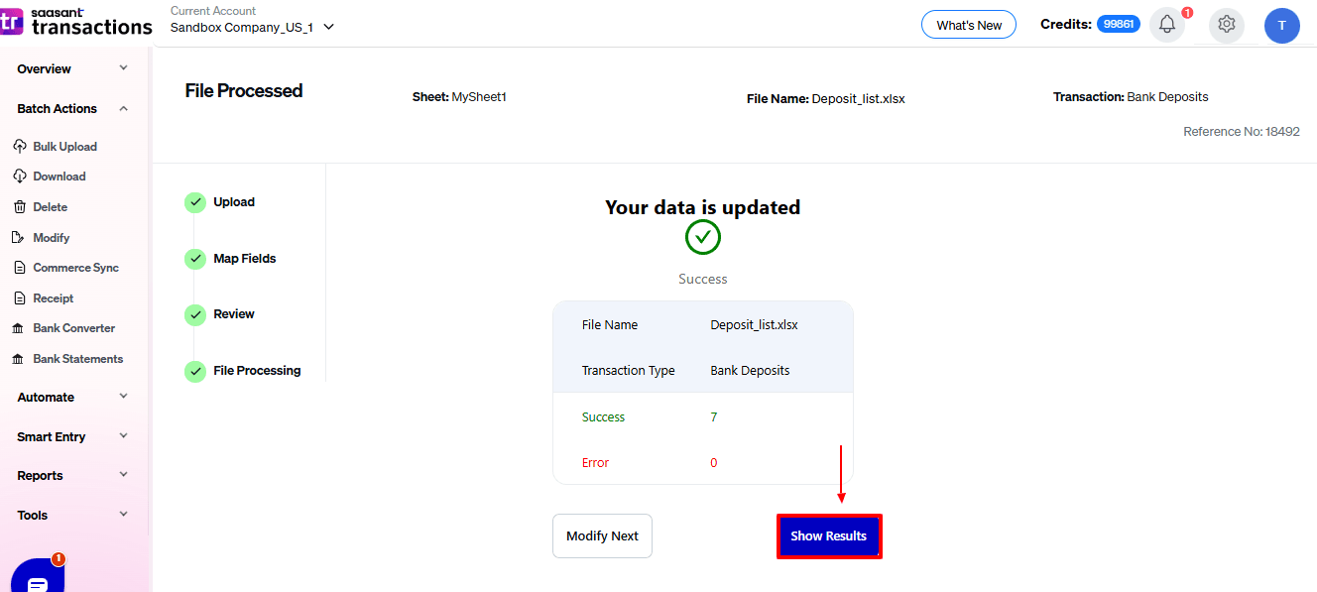Click the Bank Converter icon
The width and height of the screenshot is (1317, 592).
pos(20,328)
